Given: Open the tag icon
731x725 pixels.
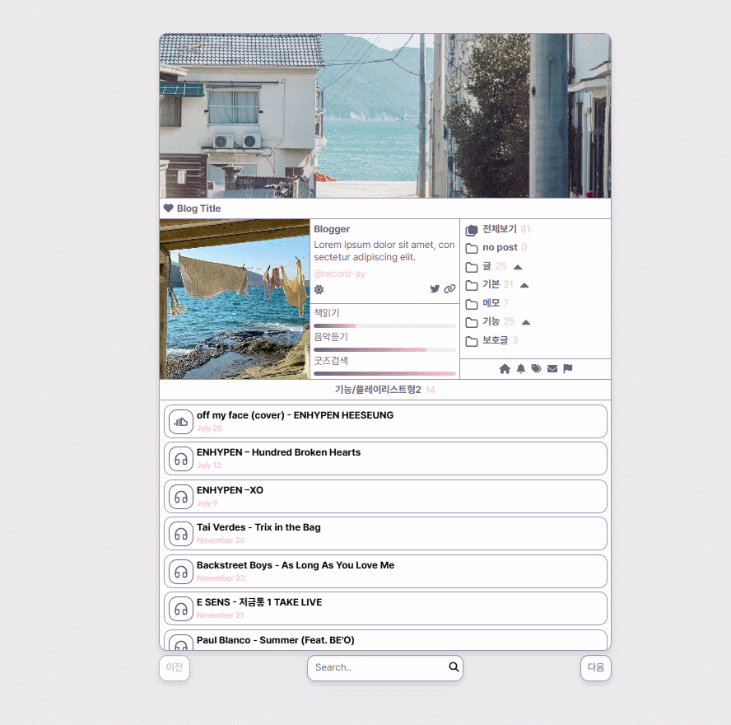Looking at the screenshot, I should (536, 369).
